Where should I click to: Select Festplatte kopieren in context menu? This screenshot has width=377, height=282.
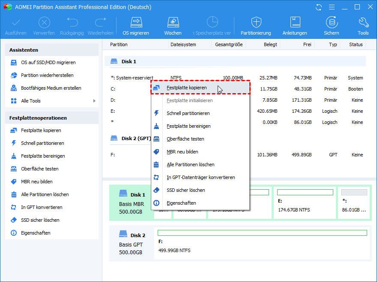[200, 88]
